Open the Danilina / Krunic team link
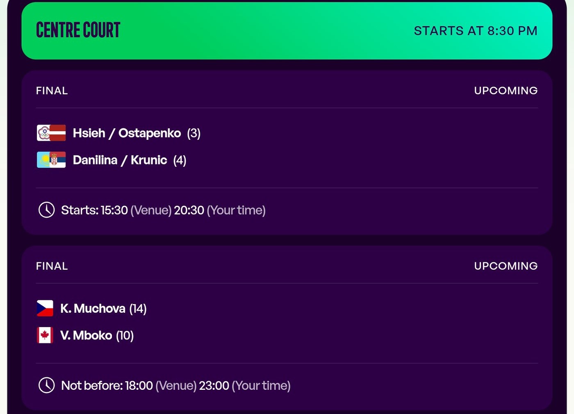Viewport: 574px width, 414px height. (x=120, y=160)
